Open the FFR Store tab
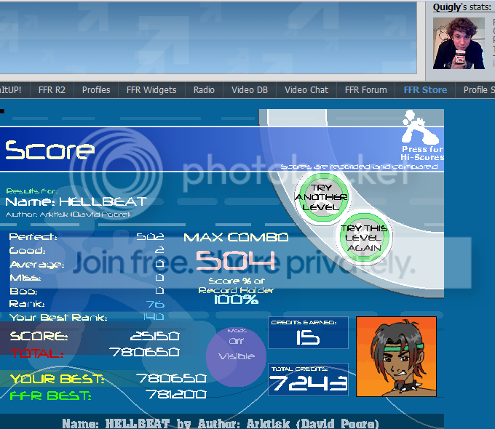The height and width of the screenshot is (429, 495). pos(425,90)
